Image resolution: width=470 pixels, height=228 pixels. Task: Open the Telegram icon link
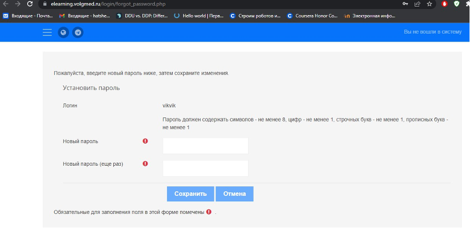click(77, 33)
